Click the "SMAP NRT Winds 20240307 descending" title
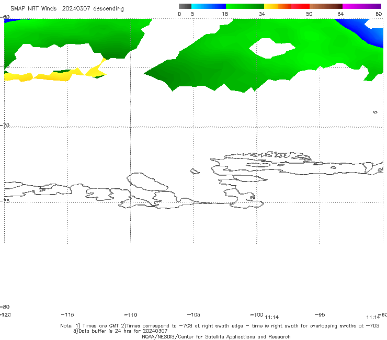Image resolution: width=387 pixels, height=340 pixels. [x=67, y=9]
